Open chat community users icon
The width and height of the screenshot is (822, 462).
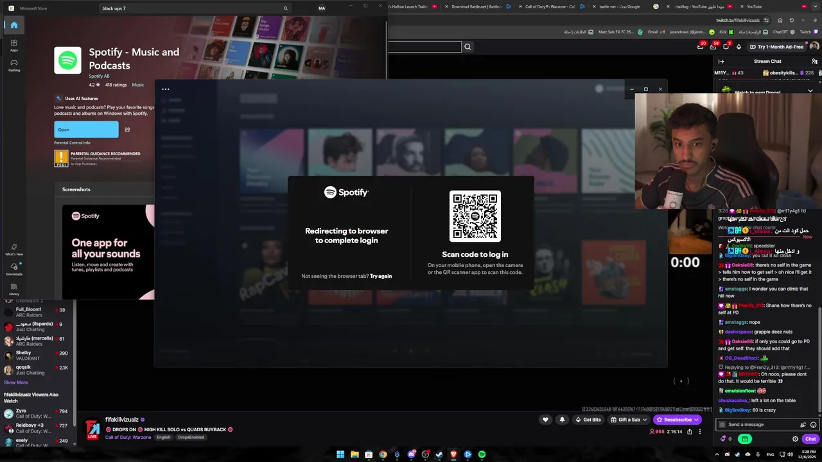(x=814, y=62)
